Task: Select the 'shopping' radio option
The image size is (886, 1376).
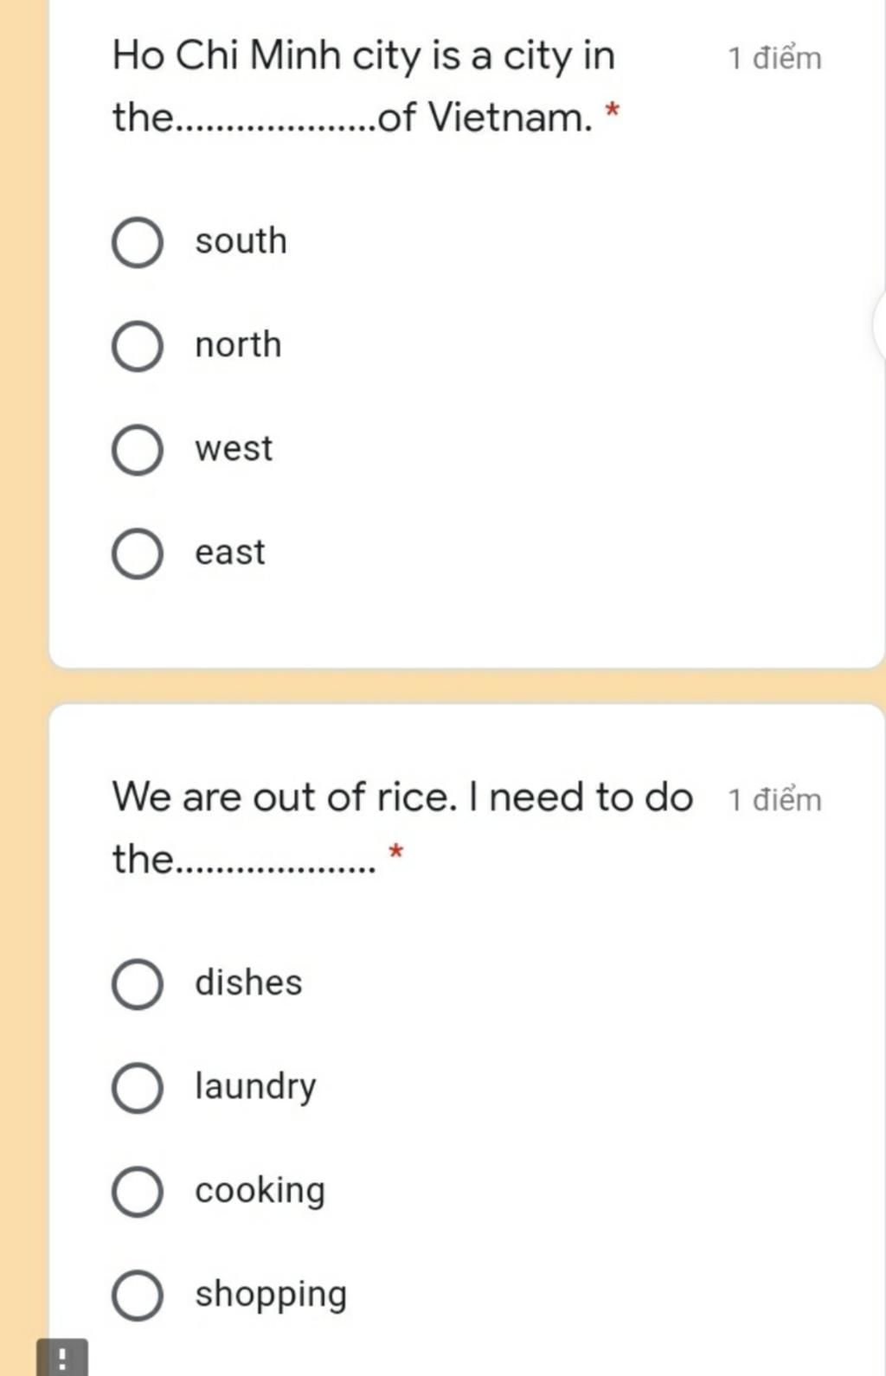Action: point(137,1296)
